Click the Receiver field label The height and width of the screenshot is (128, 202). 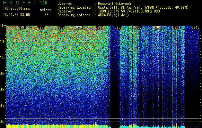pos(65,11)
